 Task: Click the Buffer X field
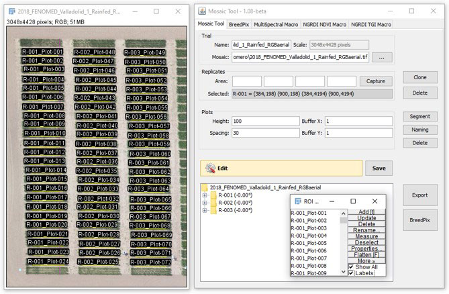tap(358, 121)
